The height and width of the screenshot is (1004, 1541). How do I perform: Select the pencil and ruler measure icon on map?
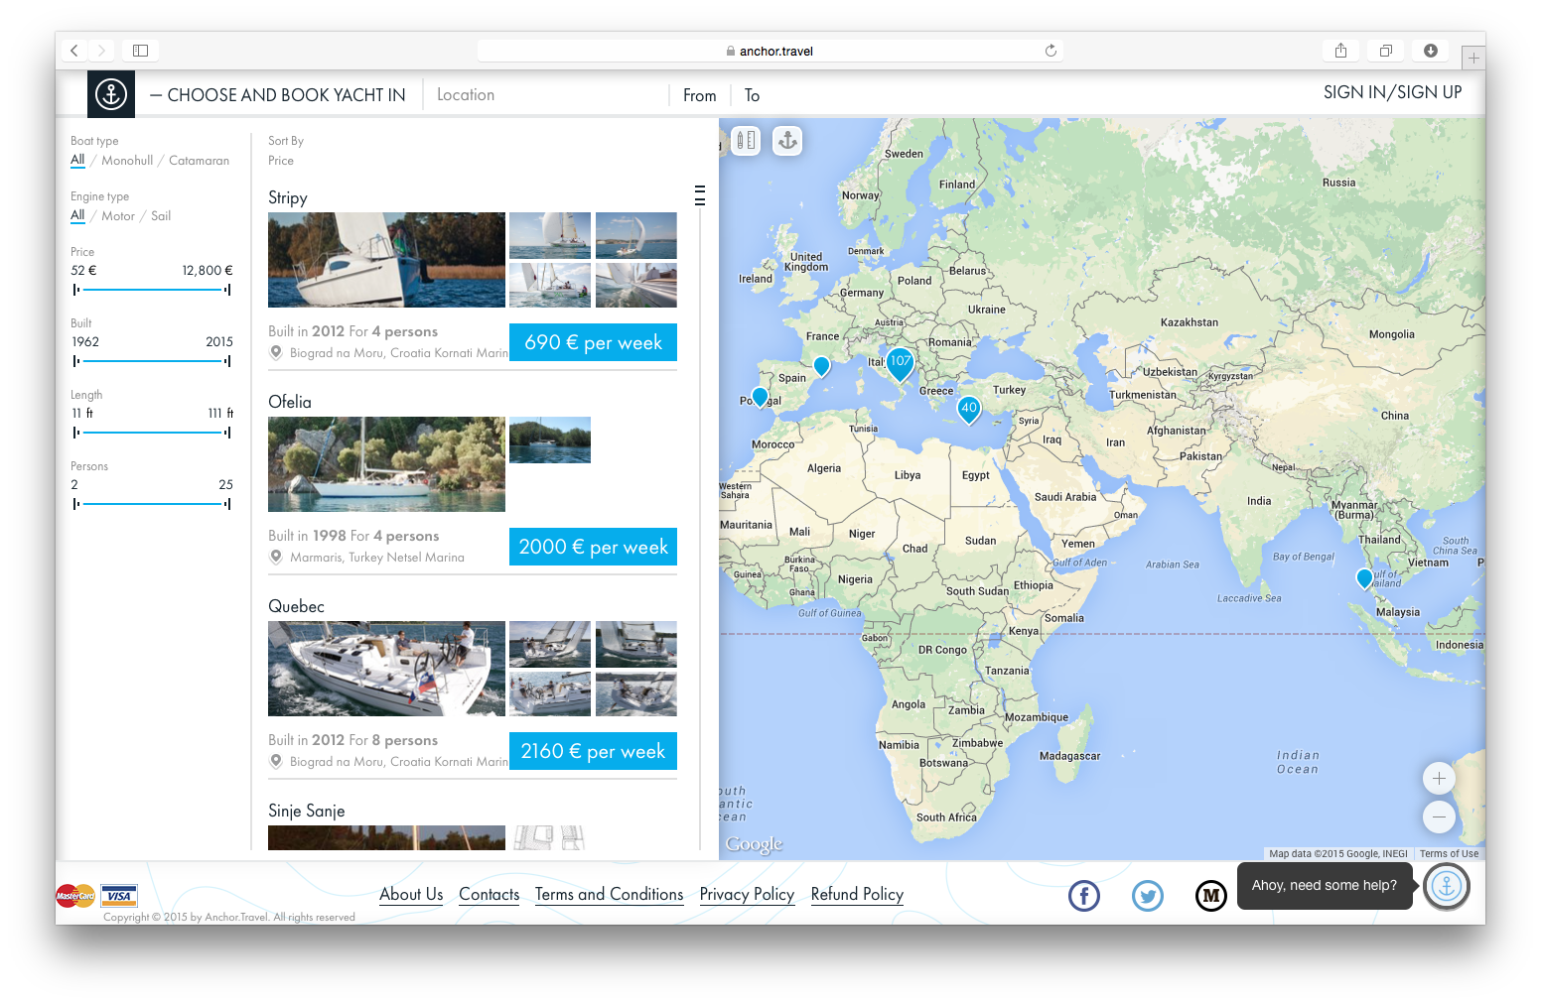point(746,140)
